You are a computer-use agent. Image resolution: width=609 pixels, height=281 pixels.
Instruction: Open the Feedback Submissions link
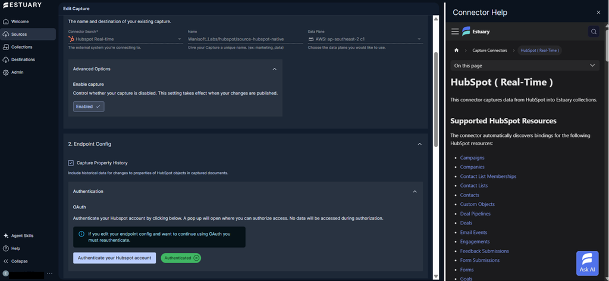[x=484, y=251]
